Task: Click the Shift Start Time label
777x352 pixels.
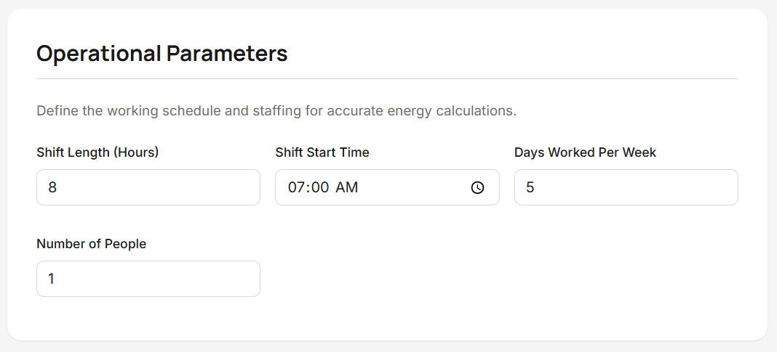Action: 322,152
